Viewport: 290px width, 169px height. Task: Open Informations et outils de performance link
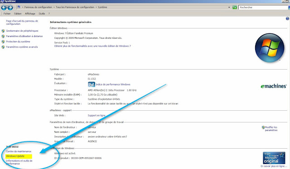point(19,162)
